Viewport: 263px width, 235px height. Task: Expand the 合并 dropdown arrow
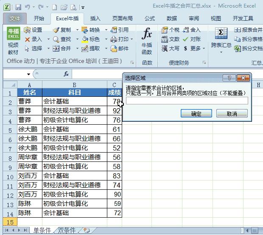tap(77, 49)
